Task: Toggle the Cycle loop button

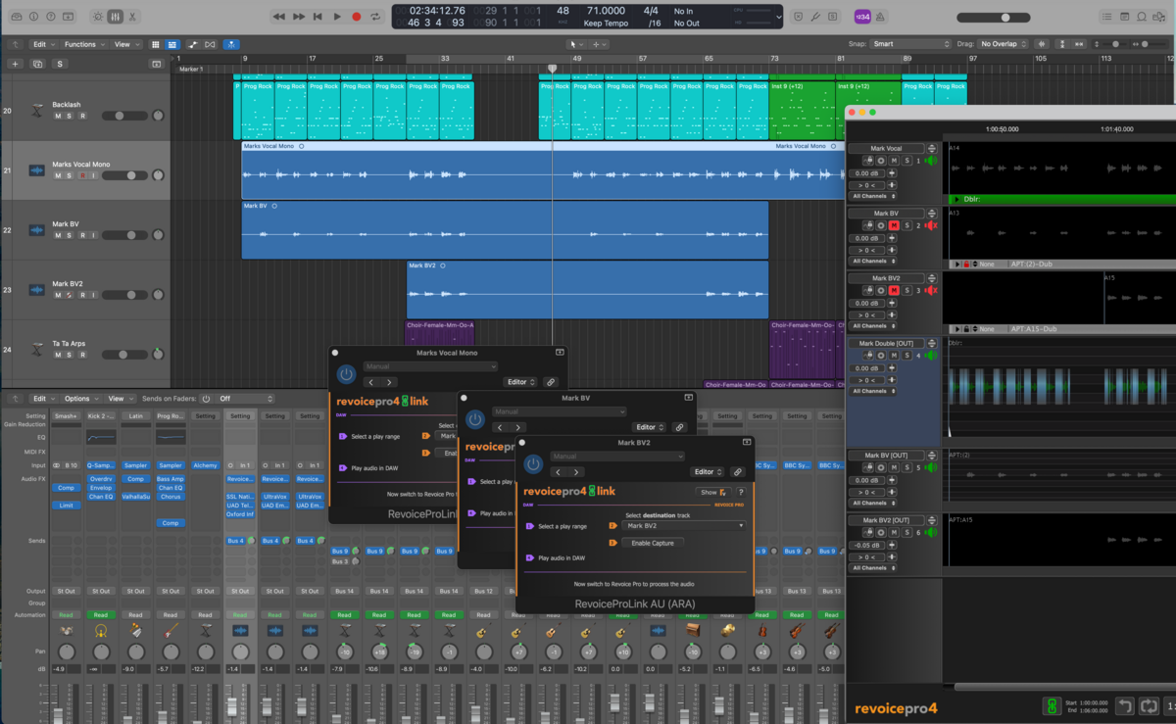Action: coord(376,17)
